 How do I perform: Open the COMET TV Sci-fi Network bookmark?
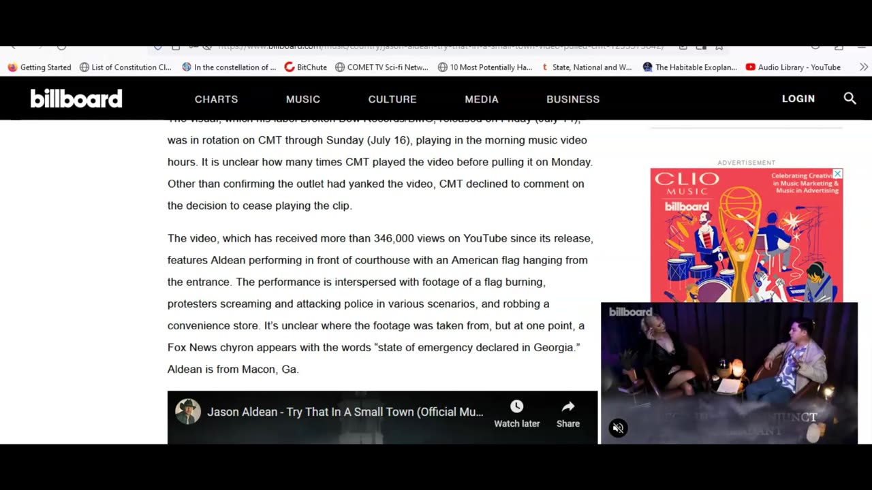tap(381, 67)
